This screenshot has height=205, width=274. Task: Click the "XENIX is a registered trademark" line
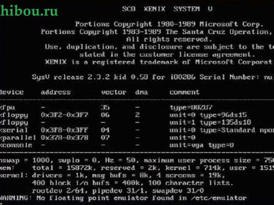(x=159, y=62)
